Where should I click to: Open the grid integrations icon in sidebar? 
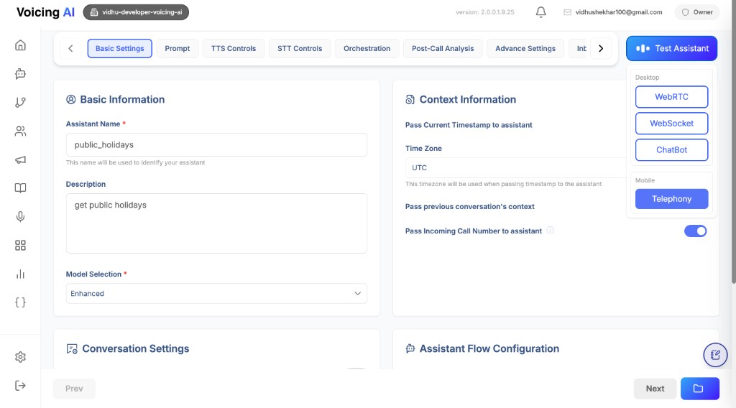coord(20,245)
